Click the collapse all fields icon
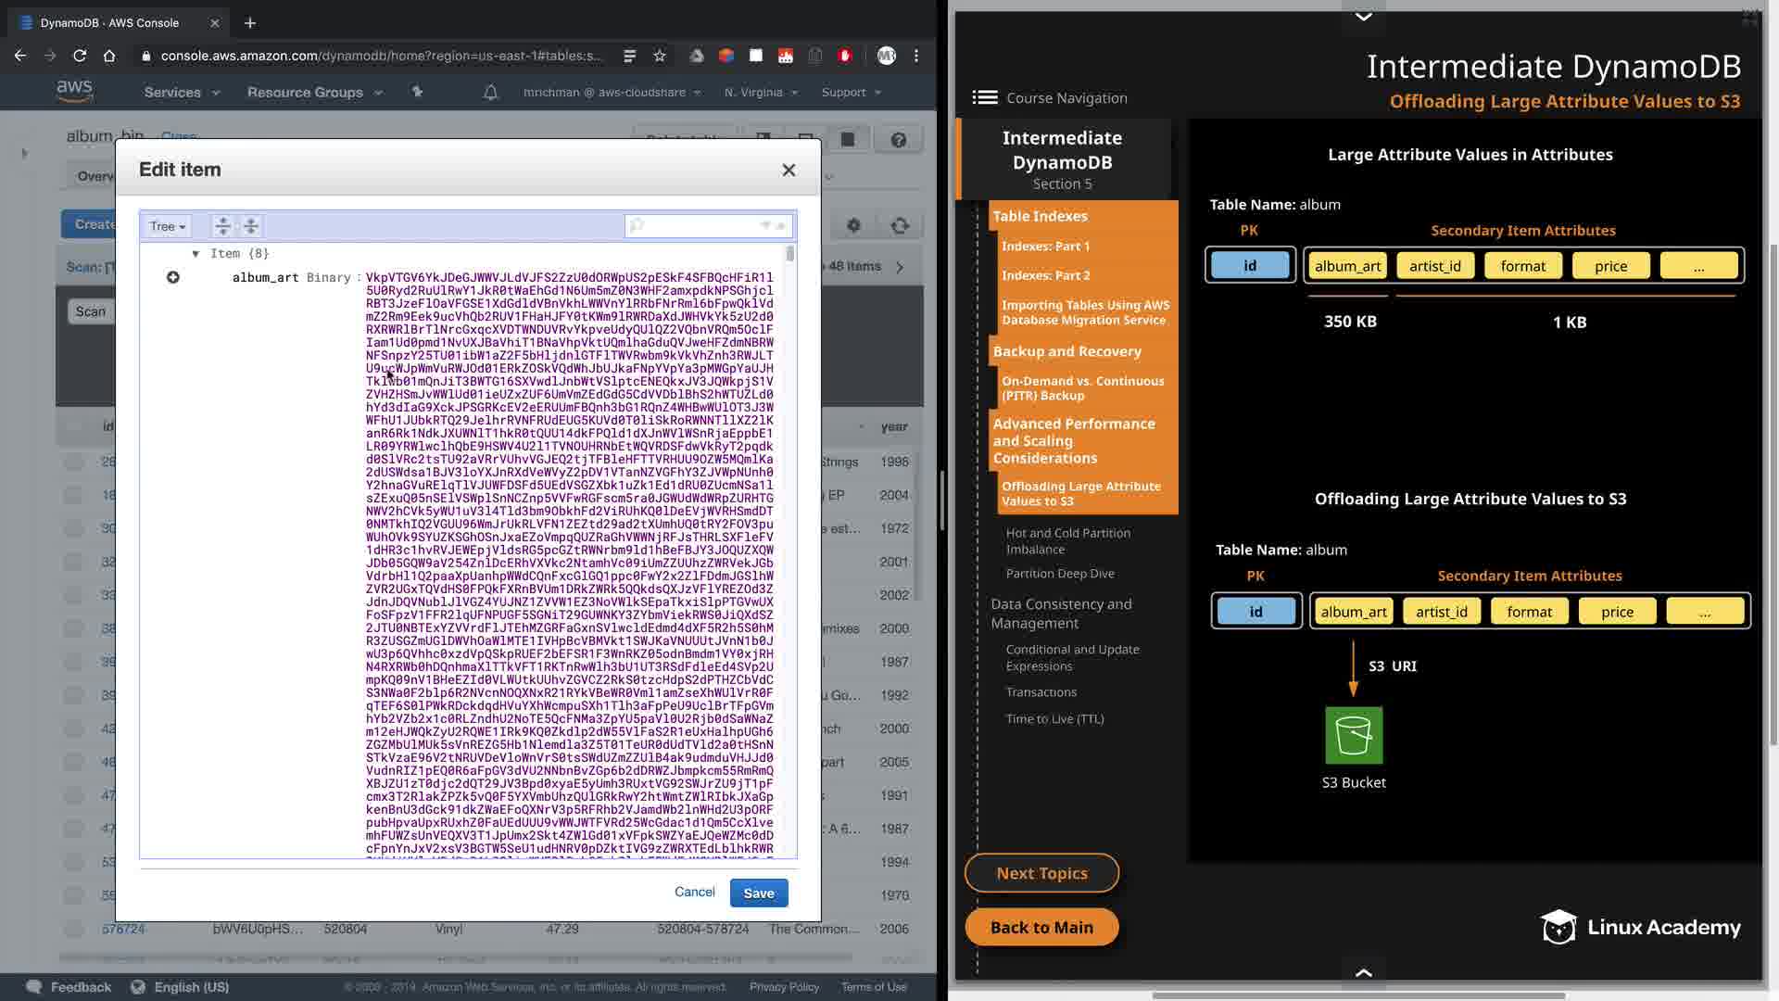This screenshot has width=1779, height=1001. (251, 225)
